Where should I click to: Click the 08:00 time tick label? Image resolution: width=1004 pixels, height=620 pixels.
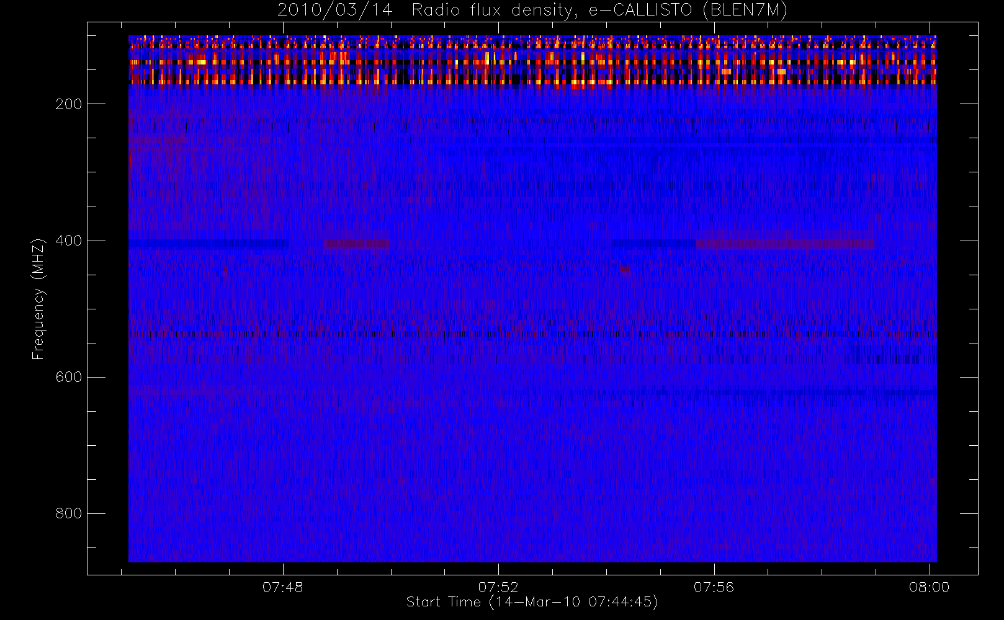coord(929,587)
